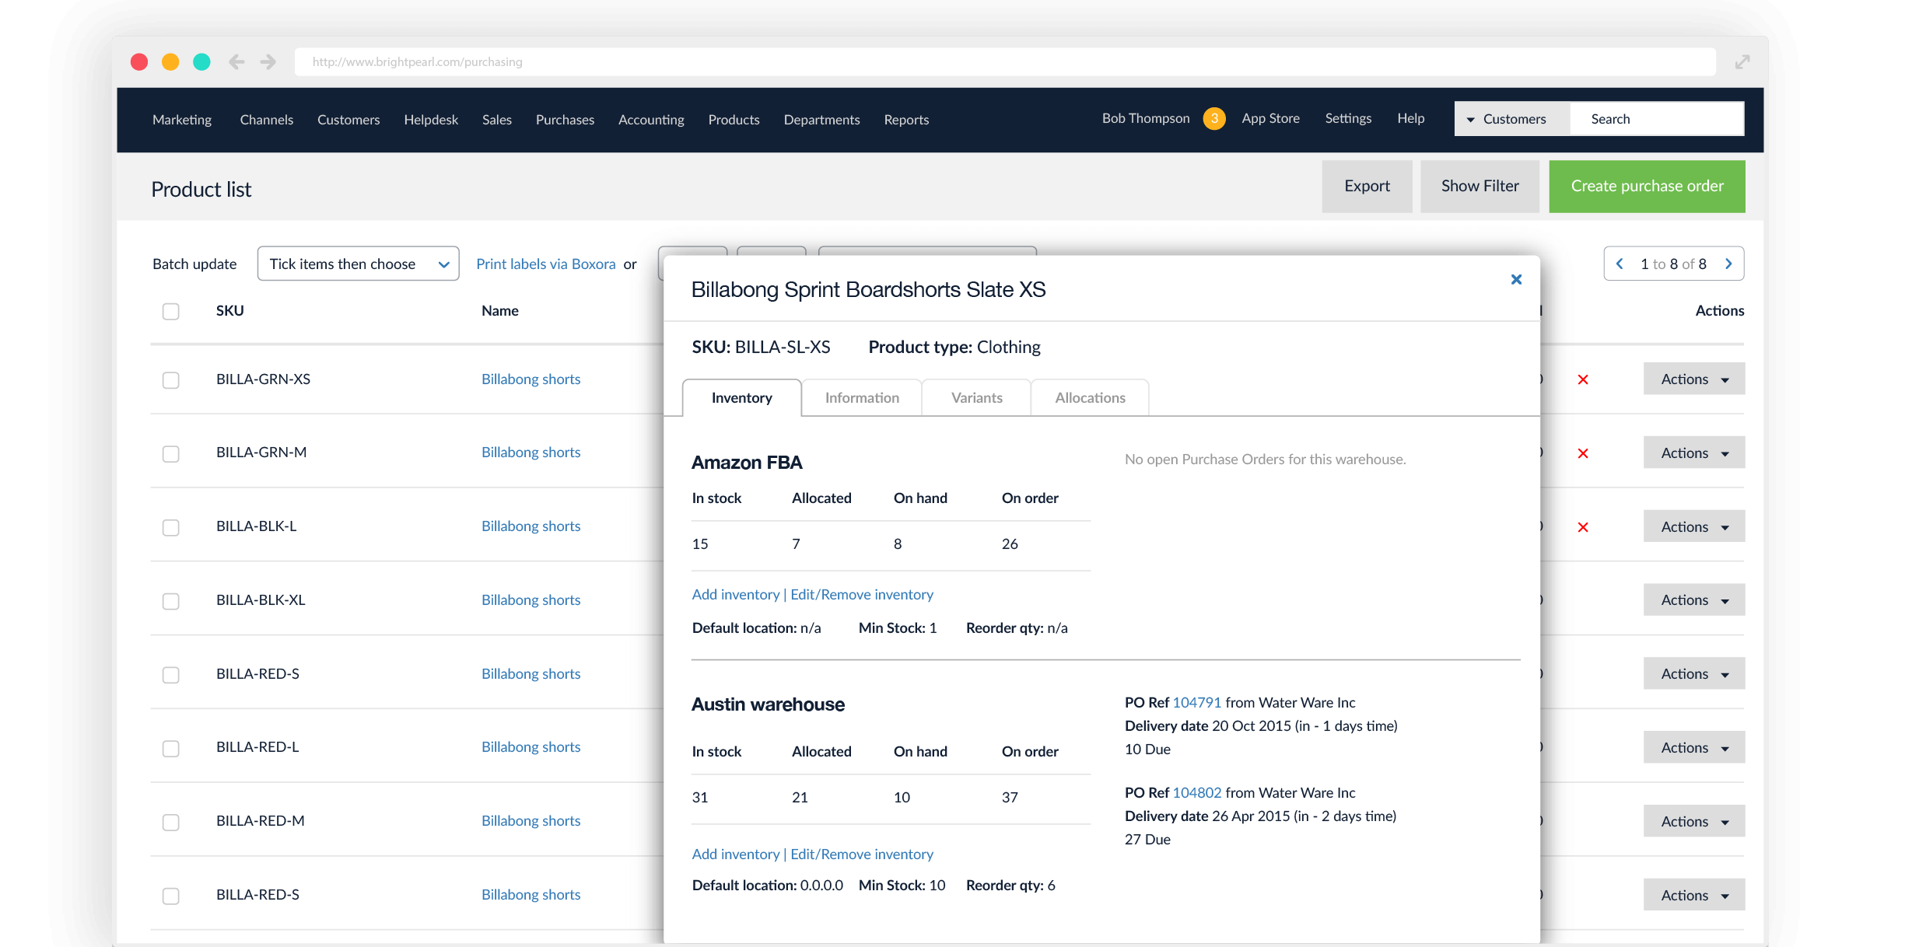The image size is (1919, 947).
Task: Click the browser forward arrow
Action: coord(268,62)
